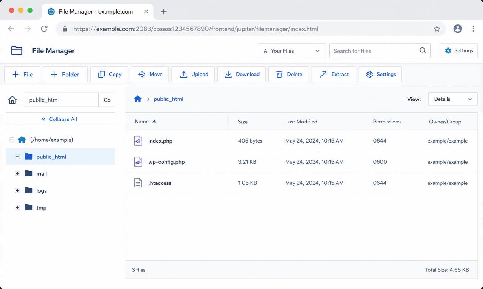Open the View Details dropdown
The image size is (483, 289).
click(x=453, y=99)
